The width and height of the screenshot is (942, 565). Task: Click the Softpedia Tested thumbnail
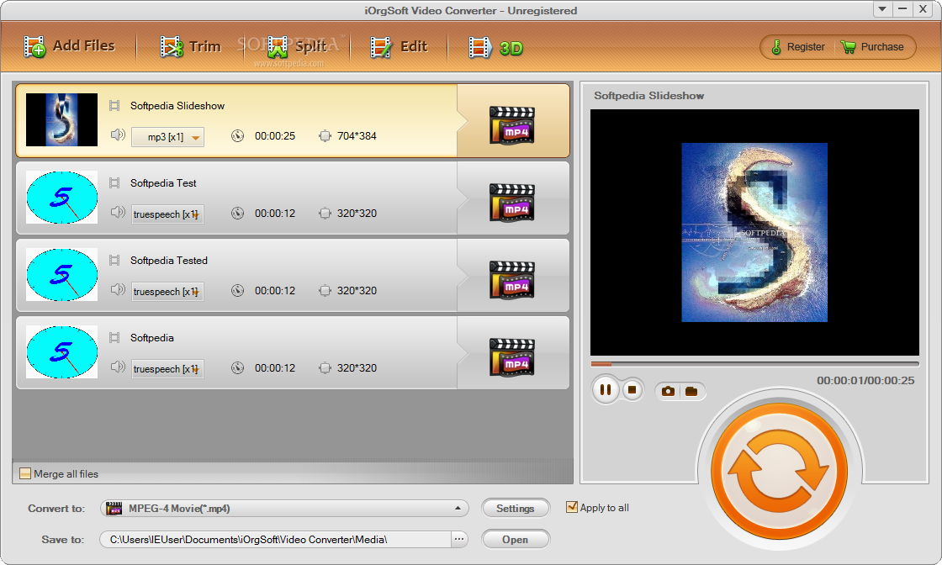pos(62,275)
